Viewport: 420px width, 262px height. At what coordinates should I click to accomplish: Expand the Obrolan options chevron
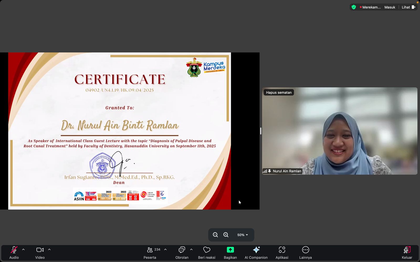(191, 250)
